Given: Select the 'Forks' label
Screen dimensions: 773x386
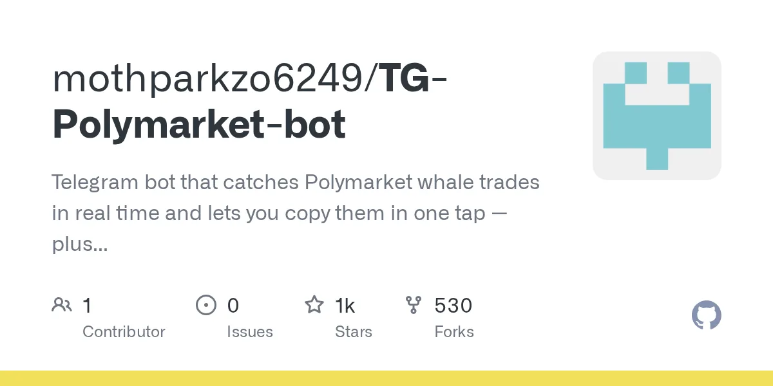Looking at the screenshot, I should (454, 332).
